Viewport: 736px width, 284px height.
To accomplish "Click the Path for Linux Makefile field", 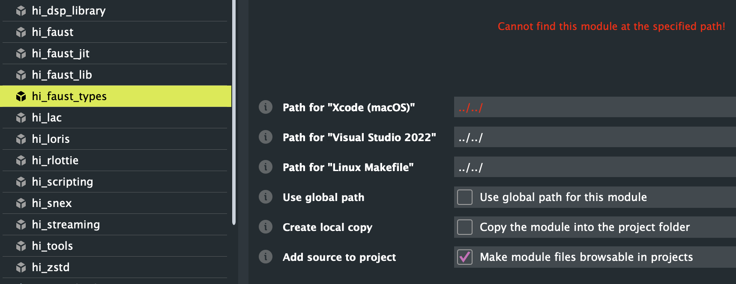I will (x=557, y=167).
